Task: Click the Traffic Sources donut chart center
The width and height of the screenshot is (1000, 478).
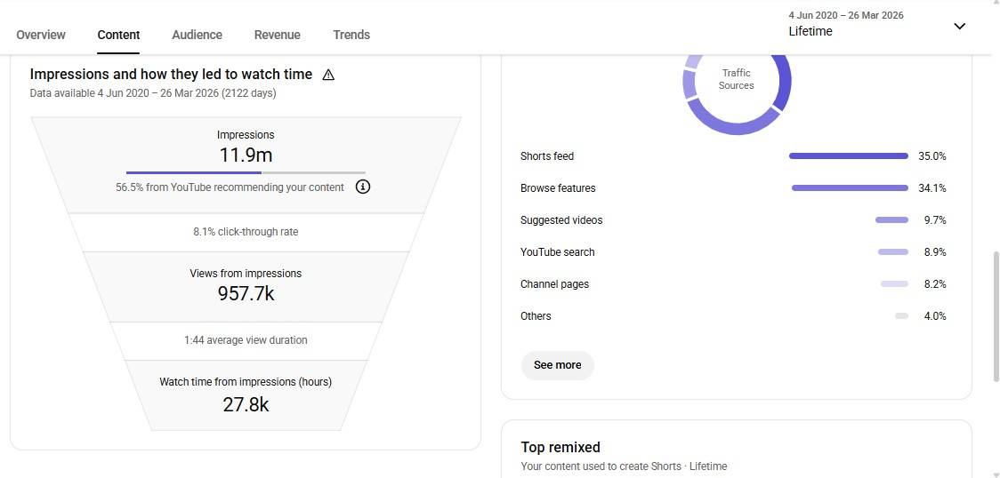Action: (737, 80)
